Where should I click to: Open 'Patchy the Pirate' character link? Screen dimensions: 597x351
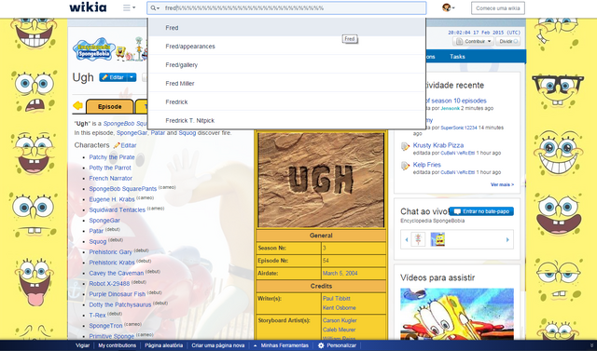point(112,157)
